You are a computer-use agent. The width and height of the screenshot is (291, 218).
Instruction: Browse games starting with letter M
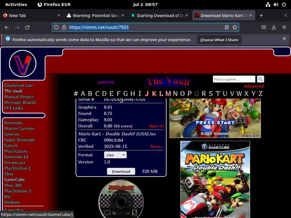click(x=168, y=94)
